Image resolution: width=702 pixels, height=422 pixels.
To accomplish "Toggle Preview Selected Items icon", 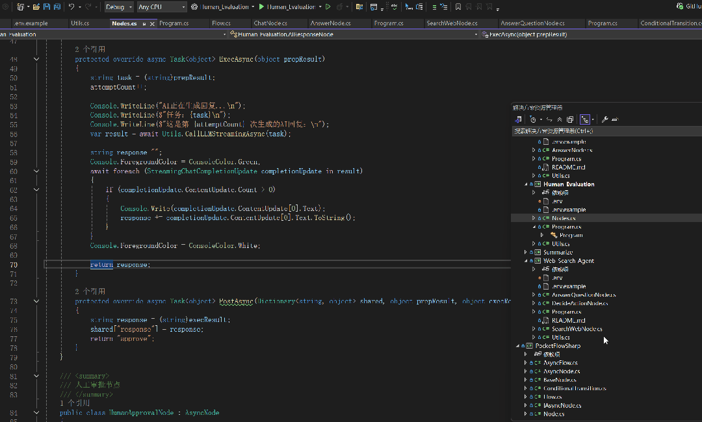I will 615,119.
